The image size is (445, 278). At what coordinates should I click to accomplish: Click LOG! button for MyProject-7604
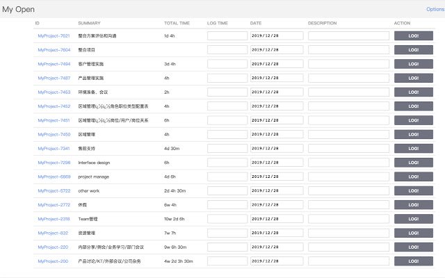click(414, 50)
